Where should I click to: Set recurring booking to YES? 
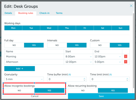click(113, 91)
